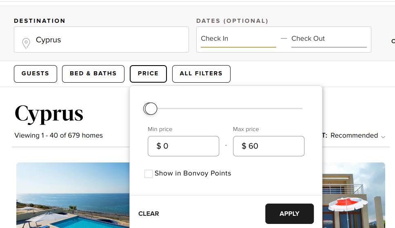Click into the Min price field

pos(183,146)
